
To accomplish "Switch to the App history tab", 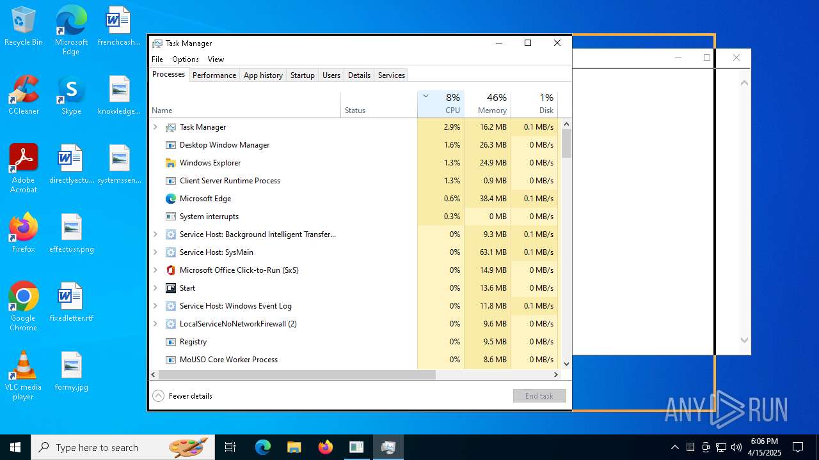I will (263, 75).
